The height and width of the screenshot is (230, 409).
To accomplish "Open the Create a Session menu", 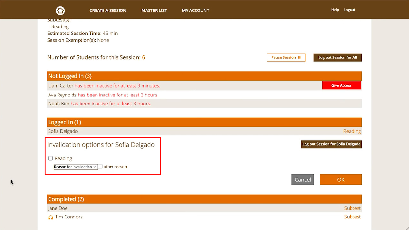I will 108,11.
